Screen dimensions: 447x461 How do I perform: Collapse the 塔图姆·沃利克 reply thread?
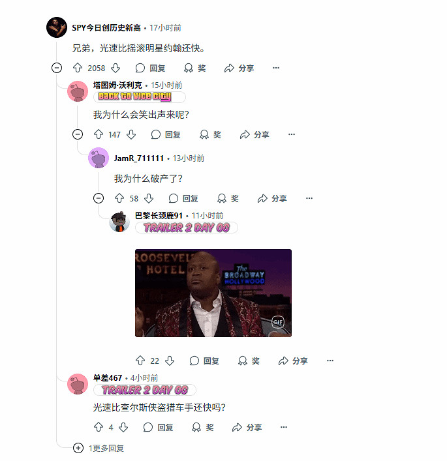tap(78, 134)
